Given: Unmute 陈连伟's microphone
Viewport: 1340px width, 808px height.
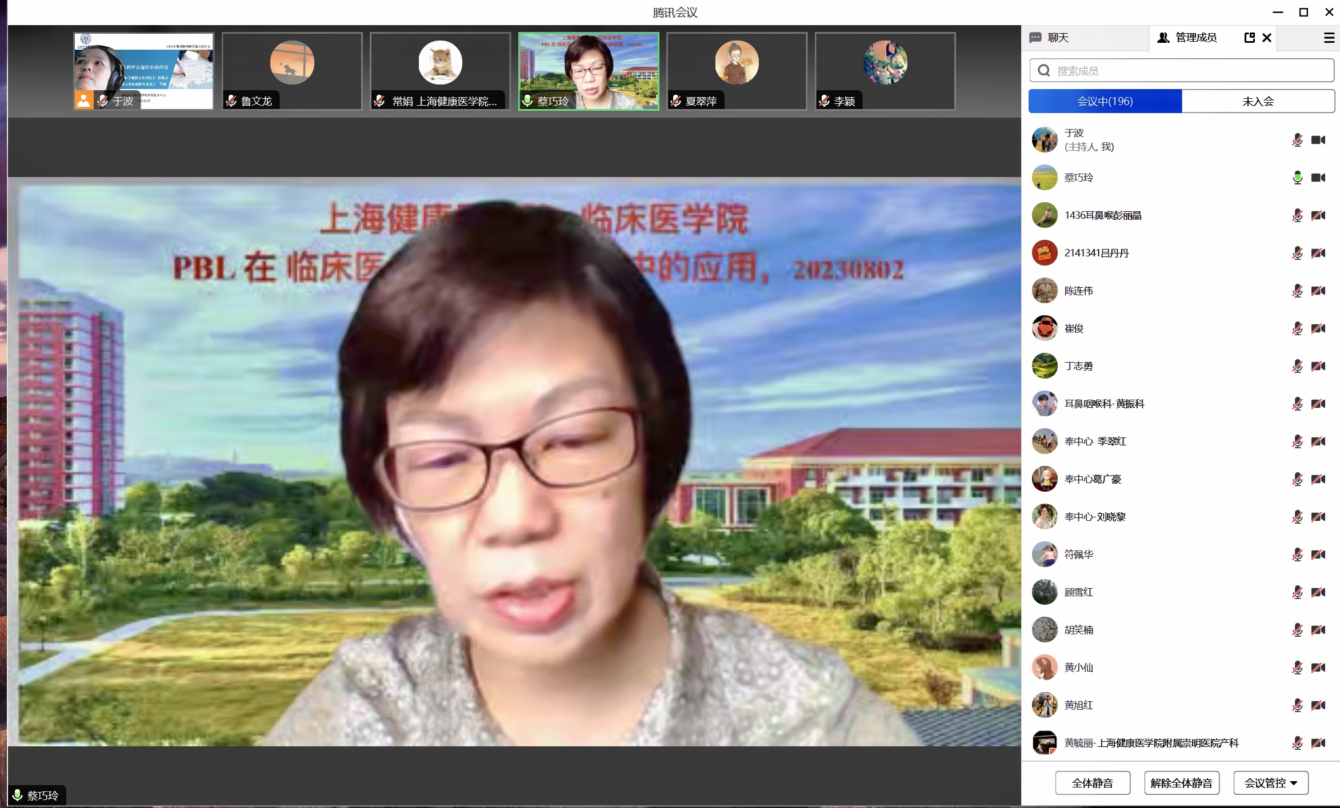Looking at the screenshot, I should click(x=1297, y=291).
